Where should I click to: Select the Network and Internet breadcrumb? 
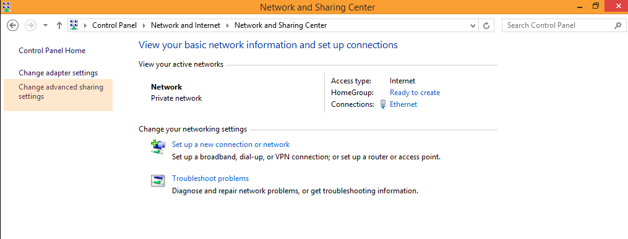(186, 25)
